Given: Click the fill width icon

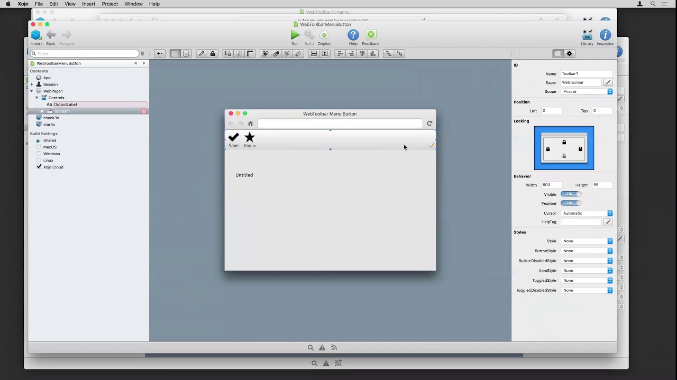Looking at the screenshot, I should 314,53.
